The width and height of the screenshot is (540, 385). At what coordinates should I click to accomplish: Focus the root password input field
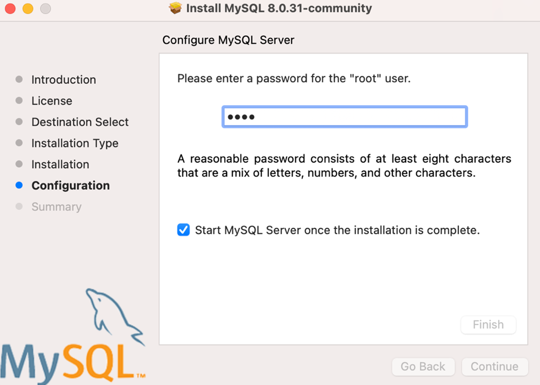344,117
